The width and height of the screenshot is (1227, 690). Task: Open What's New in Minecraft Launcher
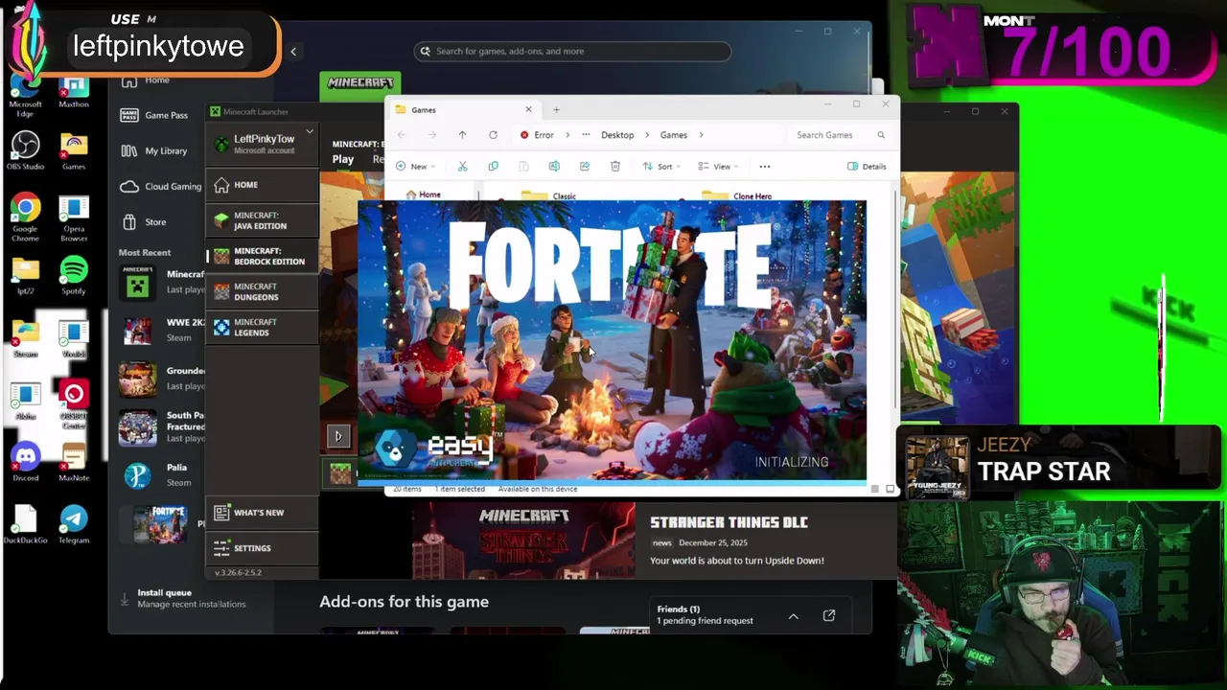pos(263,513)
